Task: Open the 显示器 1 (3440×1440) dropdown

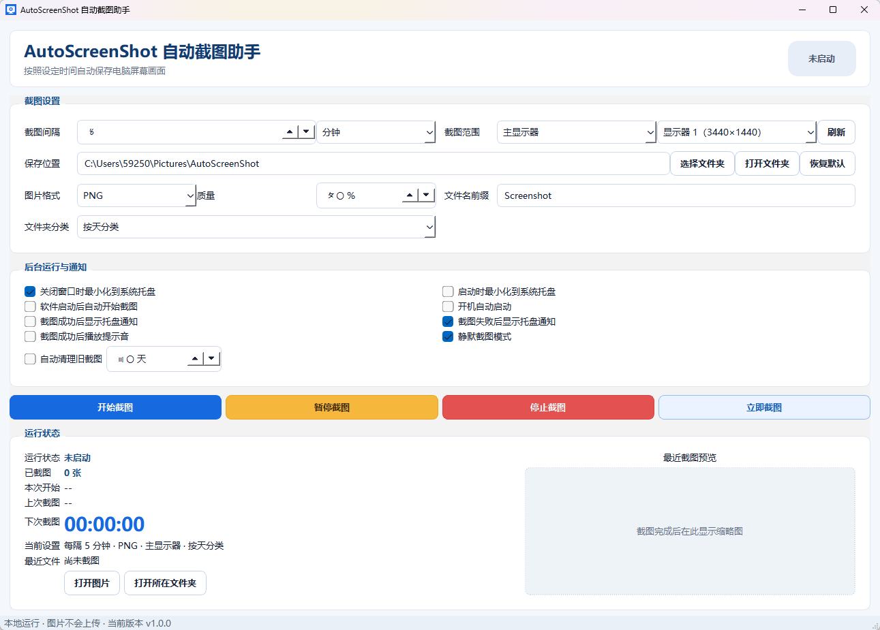Action: point(736,132)
